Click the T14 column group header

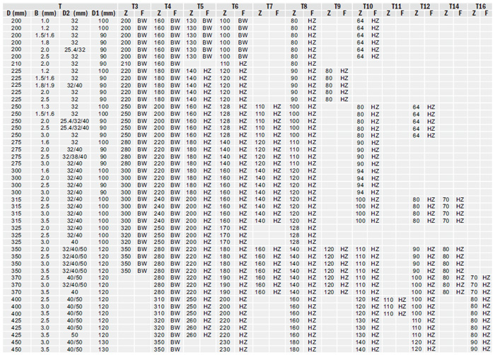click(x=453, y=6)
